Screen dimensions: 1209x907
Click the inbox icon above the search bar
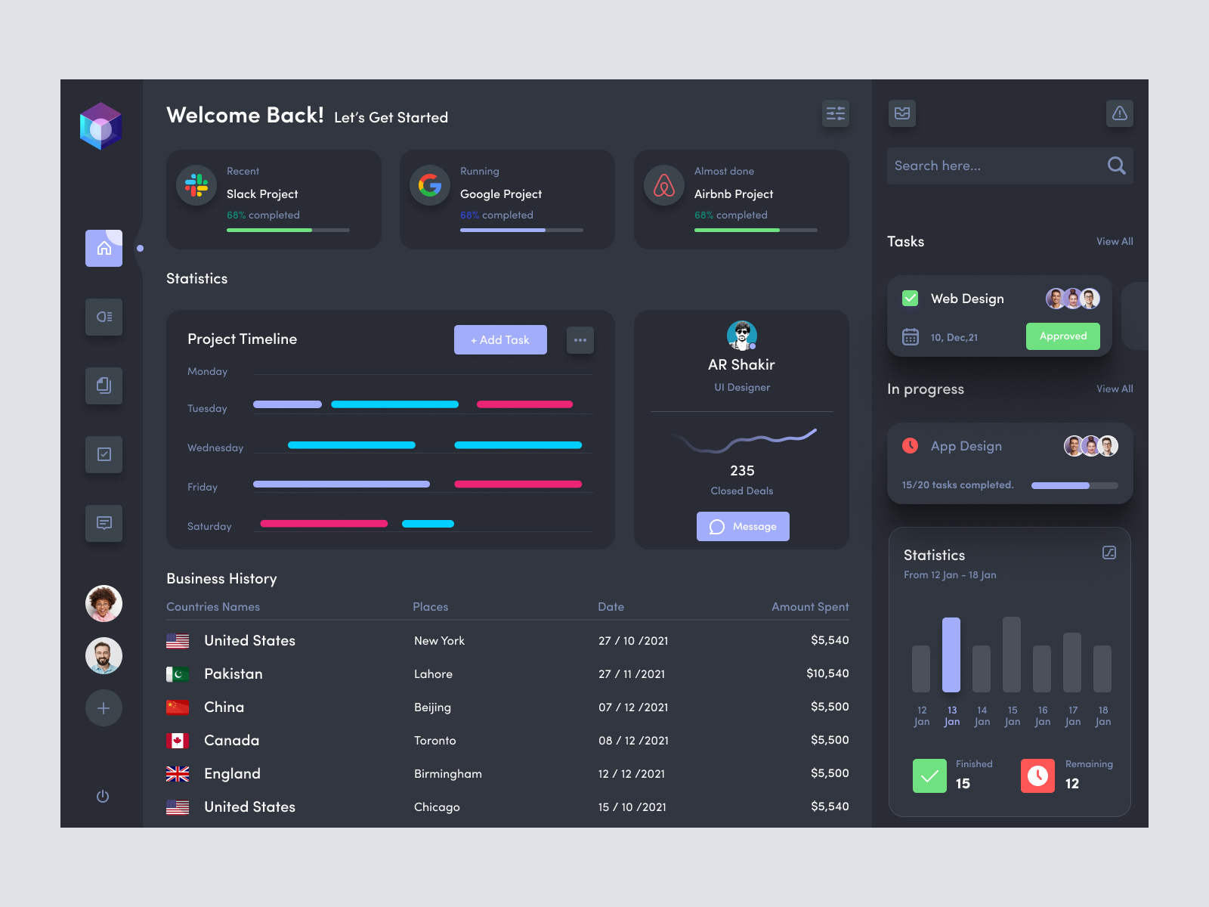click(902, 113)
